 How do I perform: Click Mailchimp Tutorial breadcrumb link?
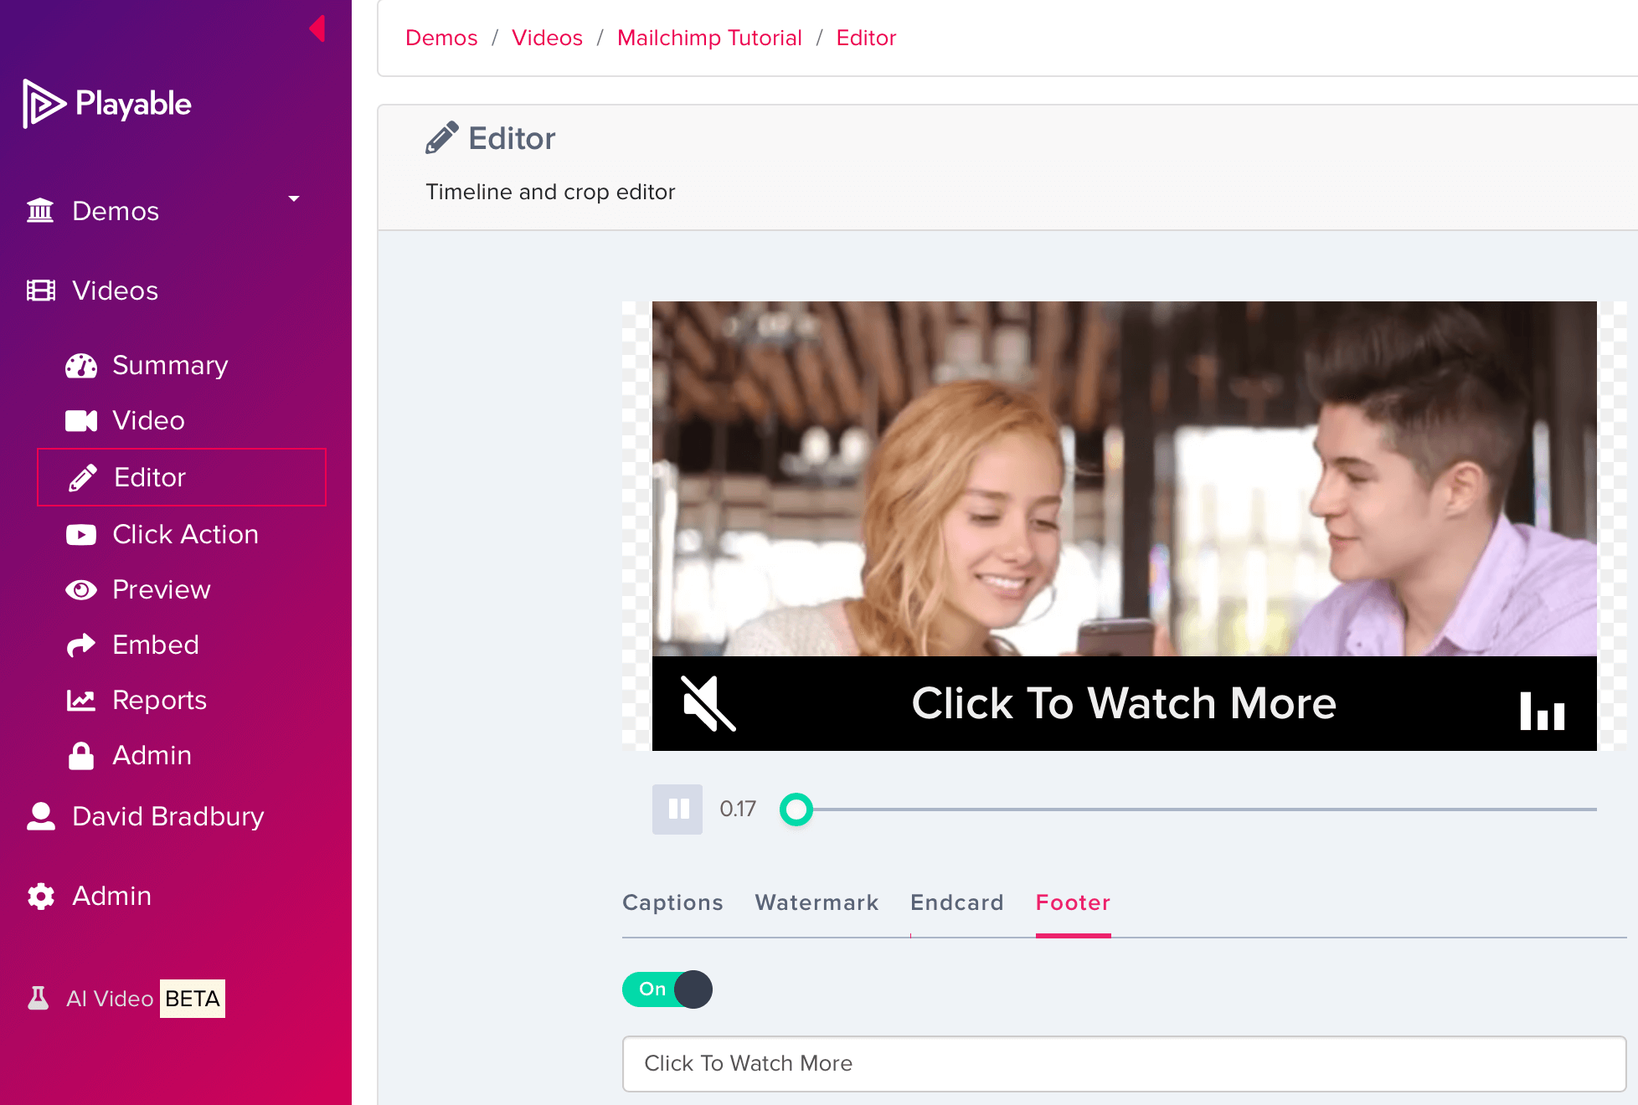pyautogui.click(x=709, y=38)
